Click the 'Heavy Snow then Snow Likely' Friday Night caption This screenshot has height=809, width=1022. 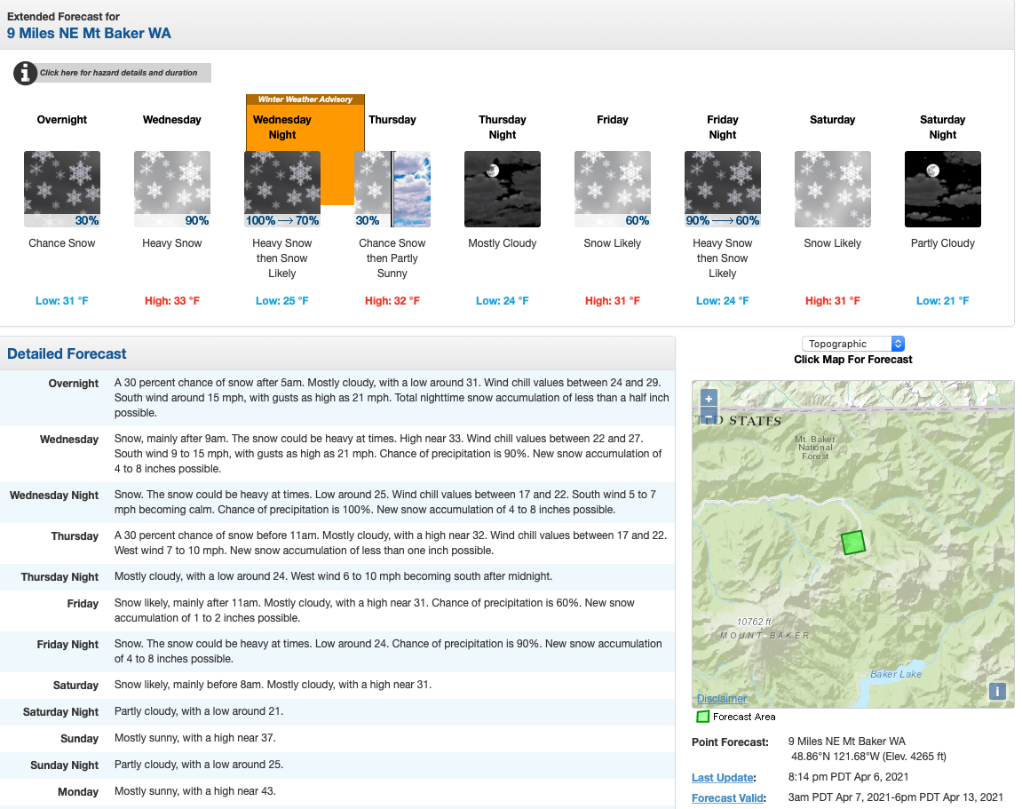(723, 258)
